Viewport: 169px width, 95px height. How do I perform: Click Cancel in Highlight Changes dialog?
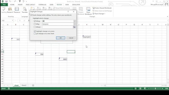[x=71, y=38]
